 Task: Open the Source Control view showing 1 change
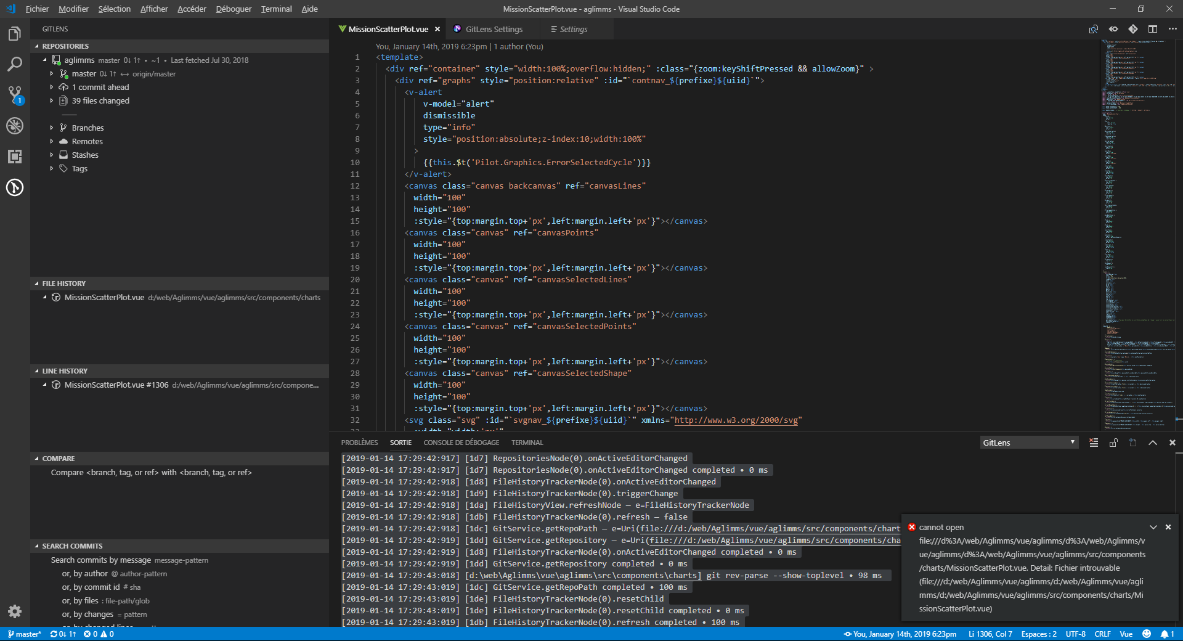[15, 95]
